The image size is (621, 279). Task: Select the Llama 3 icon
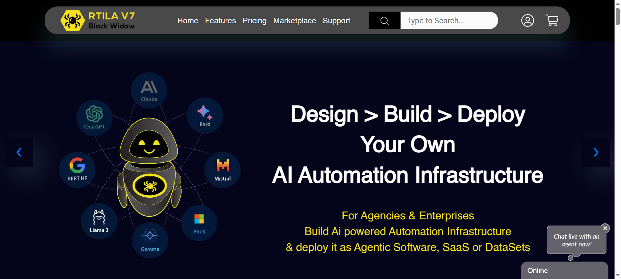click(x=99, y=221)
